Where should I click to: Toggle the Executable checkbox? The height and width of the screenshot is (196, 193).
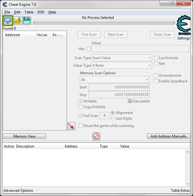[x=130, y=101]
